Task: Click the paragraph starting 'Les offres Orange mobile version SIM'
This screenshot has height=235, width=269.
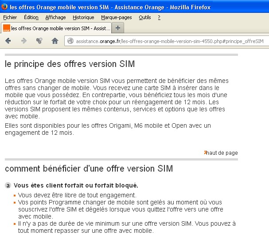Action: (117, 98)
